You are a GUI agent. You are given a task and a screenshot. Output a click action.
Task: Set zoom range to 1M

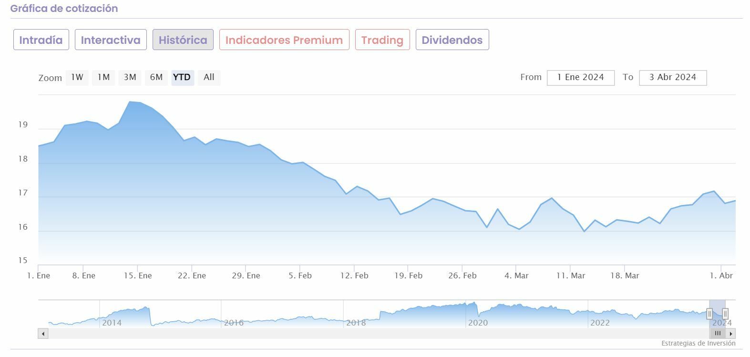point(103,77)
